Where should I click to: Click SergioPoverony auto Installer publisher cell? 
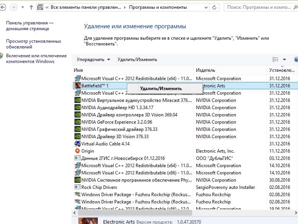coord(225,187)
